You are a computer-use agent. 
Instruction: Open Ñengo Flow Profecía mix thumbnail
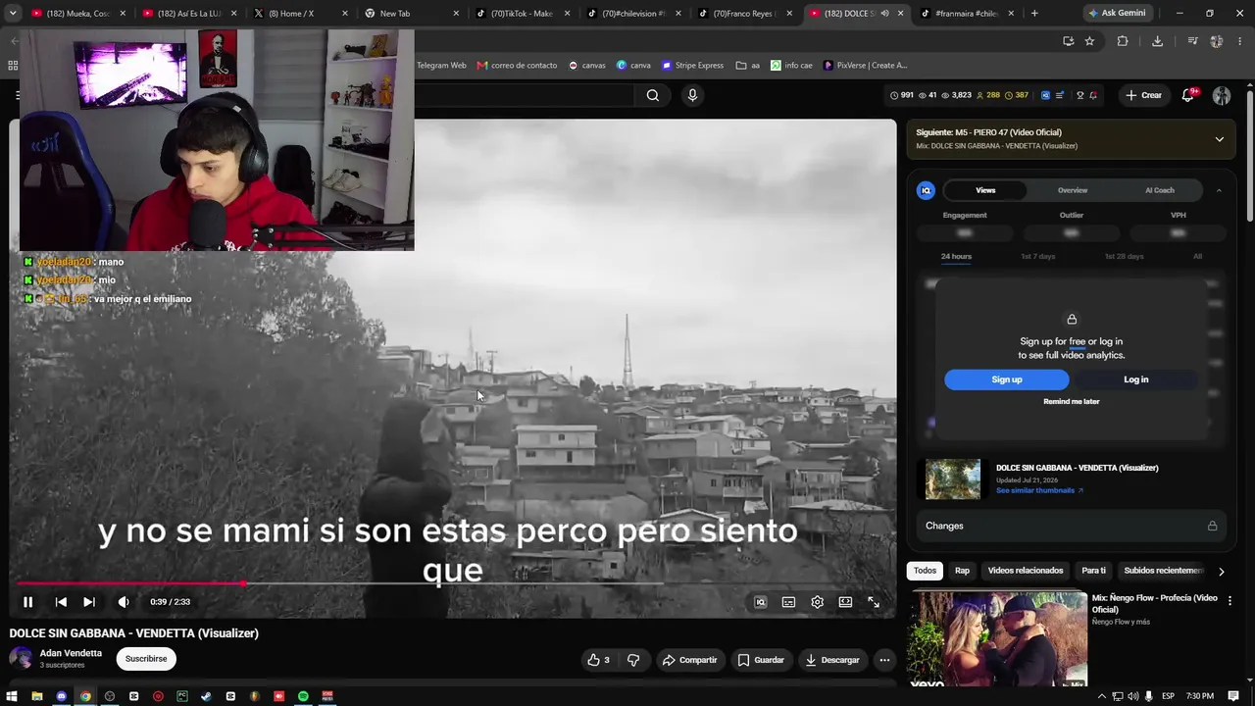[x=997, y=637]
